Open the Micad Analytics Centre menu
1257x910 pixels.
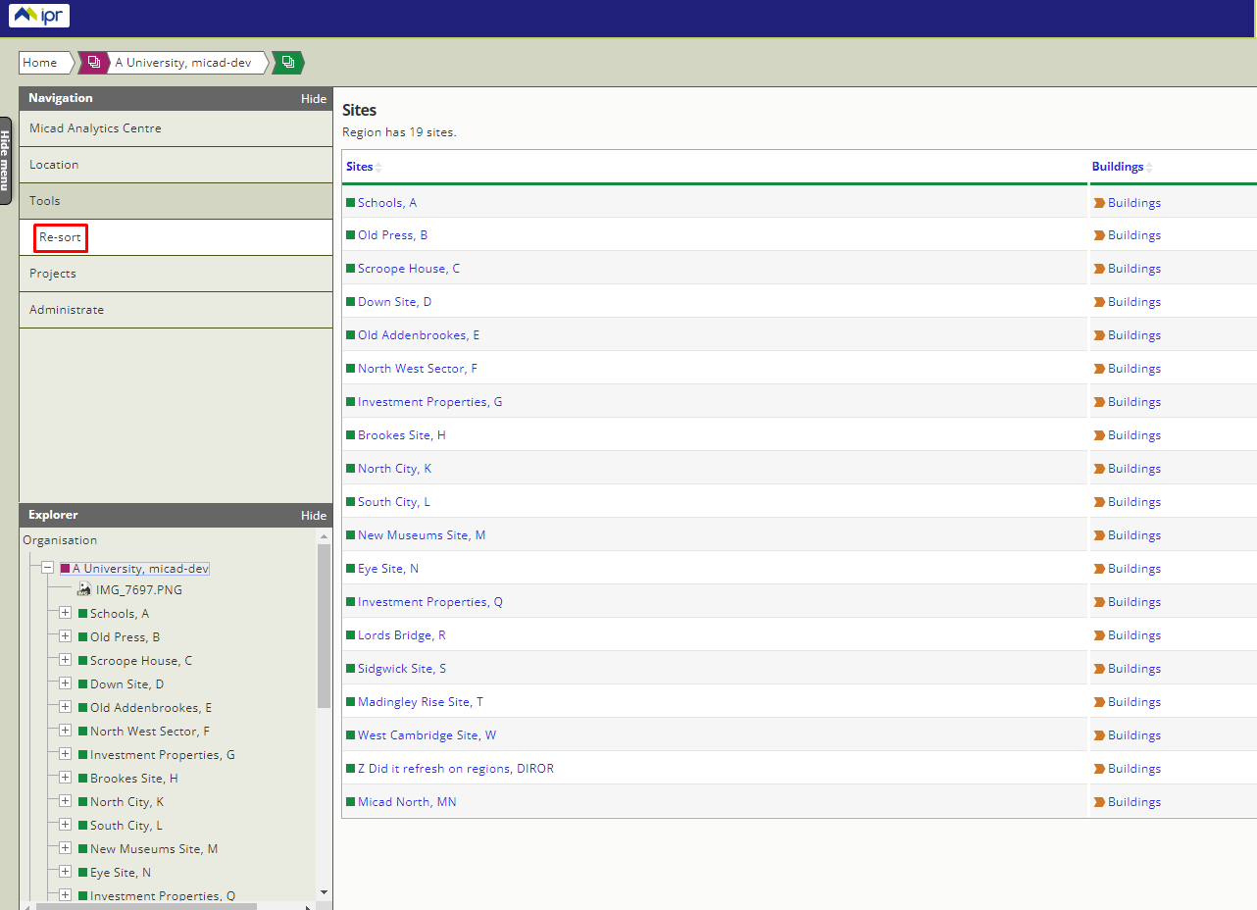[95, 128]
